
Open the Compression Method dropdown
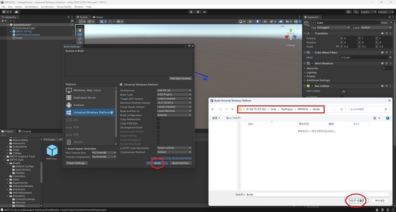coord(174,152)
